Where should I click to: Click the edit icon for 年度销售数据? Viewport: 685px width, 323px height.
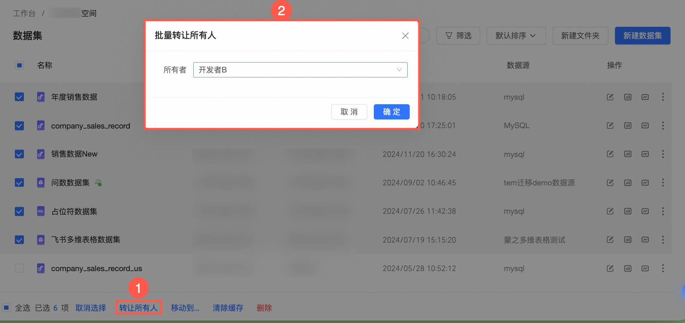tap(610, 97)
